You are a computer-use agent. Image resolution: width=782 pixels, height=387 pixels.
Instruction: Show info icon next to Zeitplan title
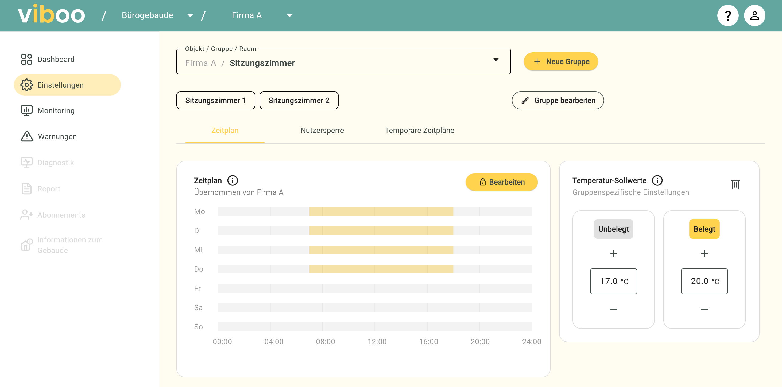click(233, 180)
